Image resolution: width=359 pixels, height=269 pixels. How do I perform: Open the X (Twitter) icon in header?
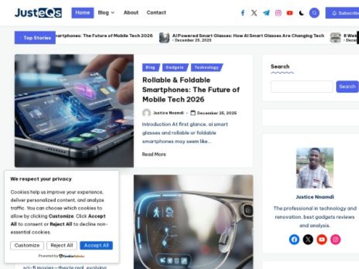pyautogui.click(x=254, y=13)
